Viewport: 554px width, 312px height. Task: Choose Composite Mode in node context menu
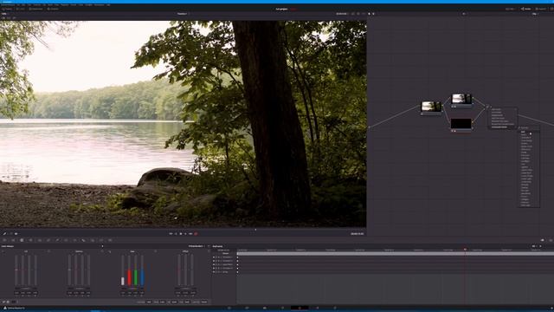coord(501,127)
